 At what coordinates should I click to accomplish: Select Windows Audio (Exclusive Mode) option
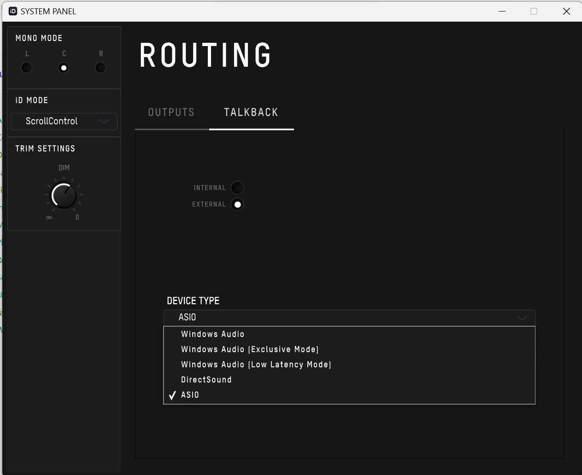pos(349,349)
